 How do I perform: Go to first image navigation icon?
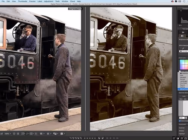tap(107, 138)
